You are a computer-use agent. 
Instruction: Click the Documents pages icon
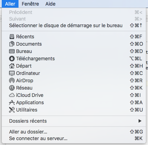coord(12,44)
